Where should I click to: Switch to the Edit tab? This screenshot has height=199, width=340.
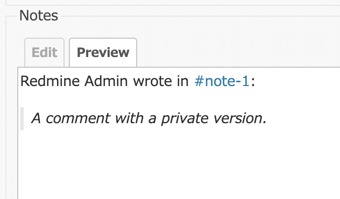[45, 52]
